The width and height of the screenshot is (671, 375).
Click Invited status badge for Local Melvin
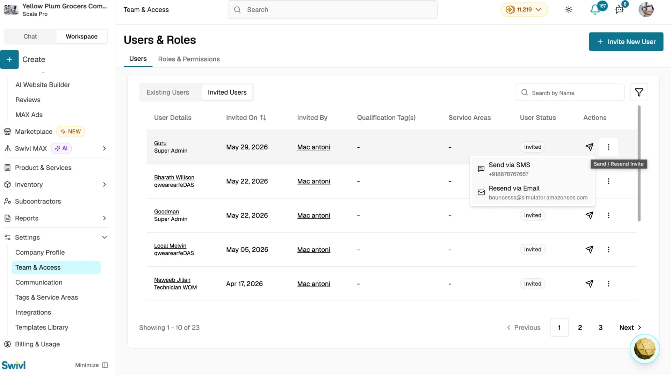pyautogui.click(x=532, y=250)
